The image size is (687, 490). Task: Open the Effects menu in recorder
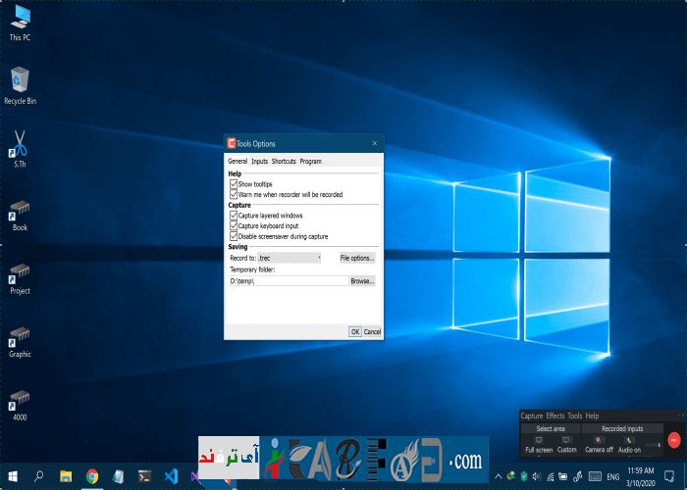(x=555, y=416)
